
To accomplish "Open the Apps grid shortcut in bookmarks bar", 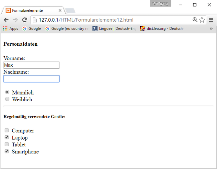I will point(11,28).
